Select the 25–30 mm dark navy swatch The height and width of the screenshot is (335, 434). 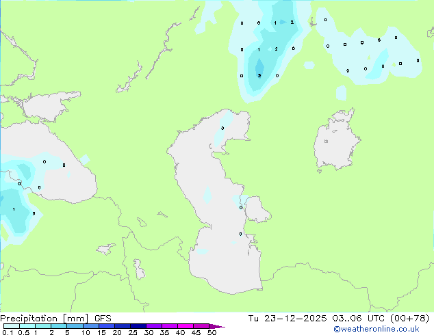[x=138, y=326]
